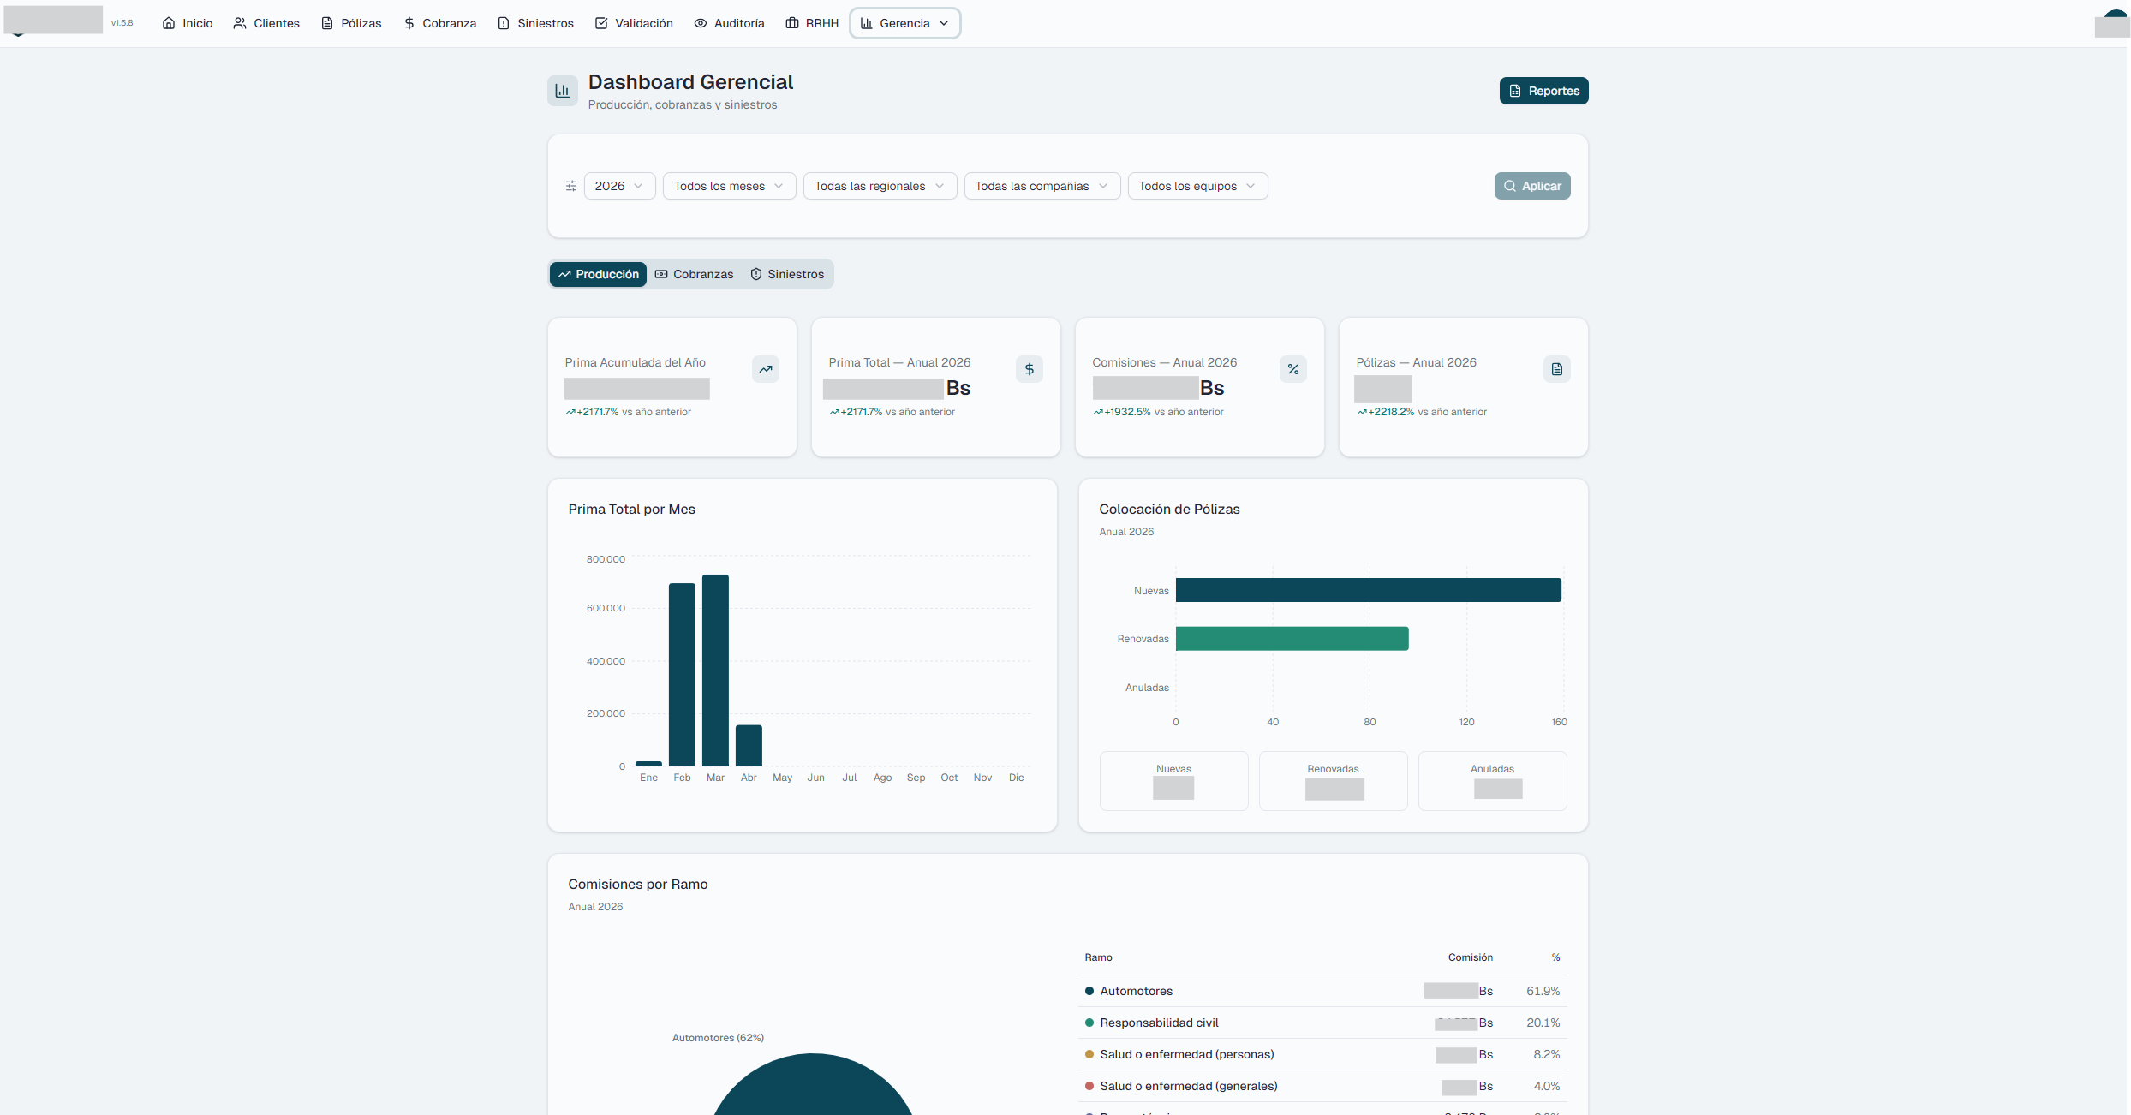Viewport: 2131px width, 1115px height.
Task: Click the Aplicar button
Action: tap(1532, 186)
